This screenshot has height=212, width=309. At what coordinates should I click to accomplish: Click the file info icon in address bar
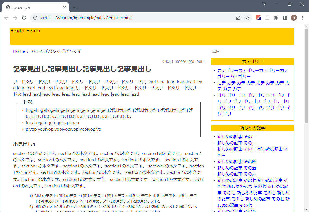click(35, 18)
